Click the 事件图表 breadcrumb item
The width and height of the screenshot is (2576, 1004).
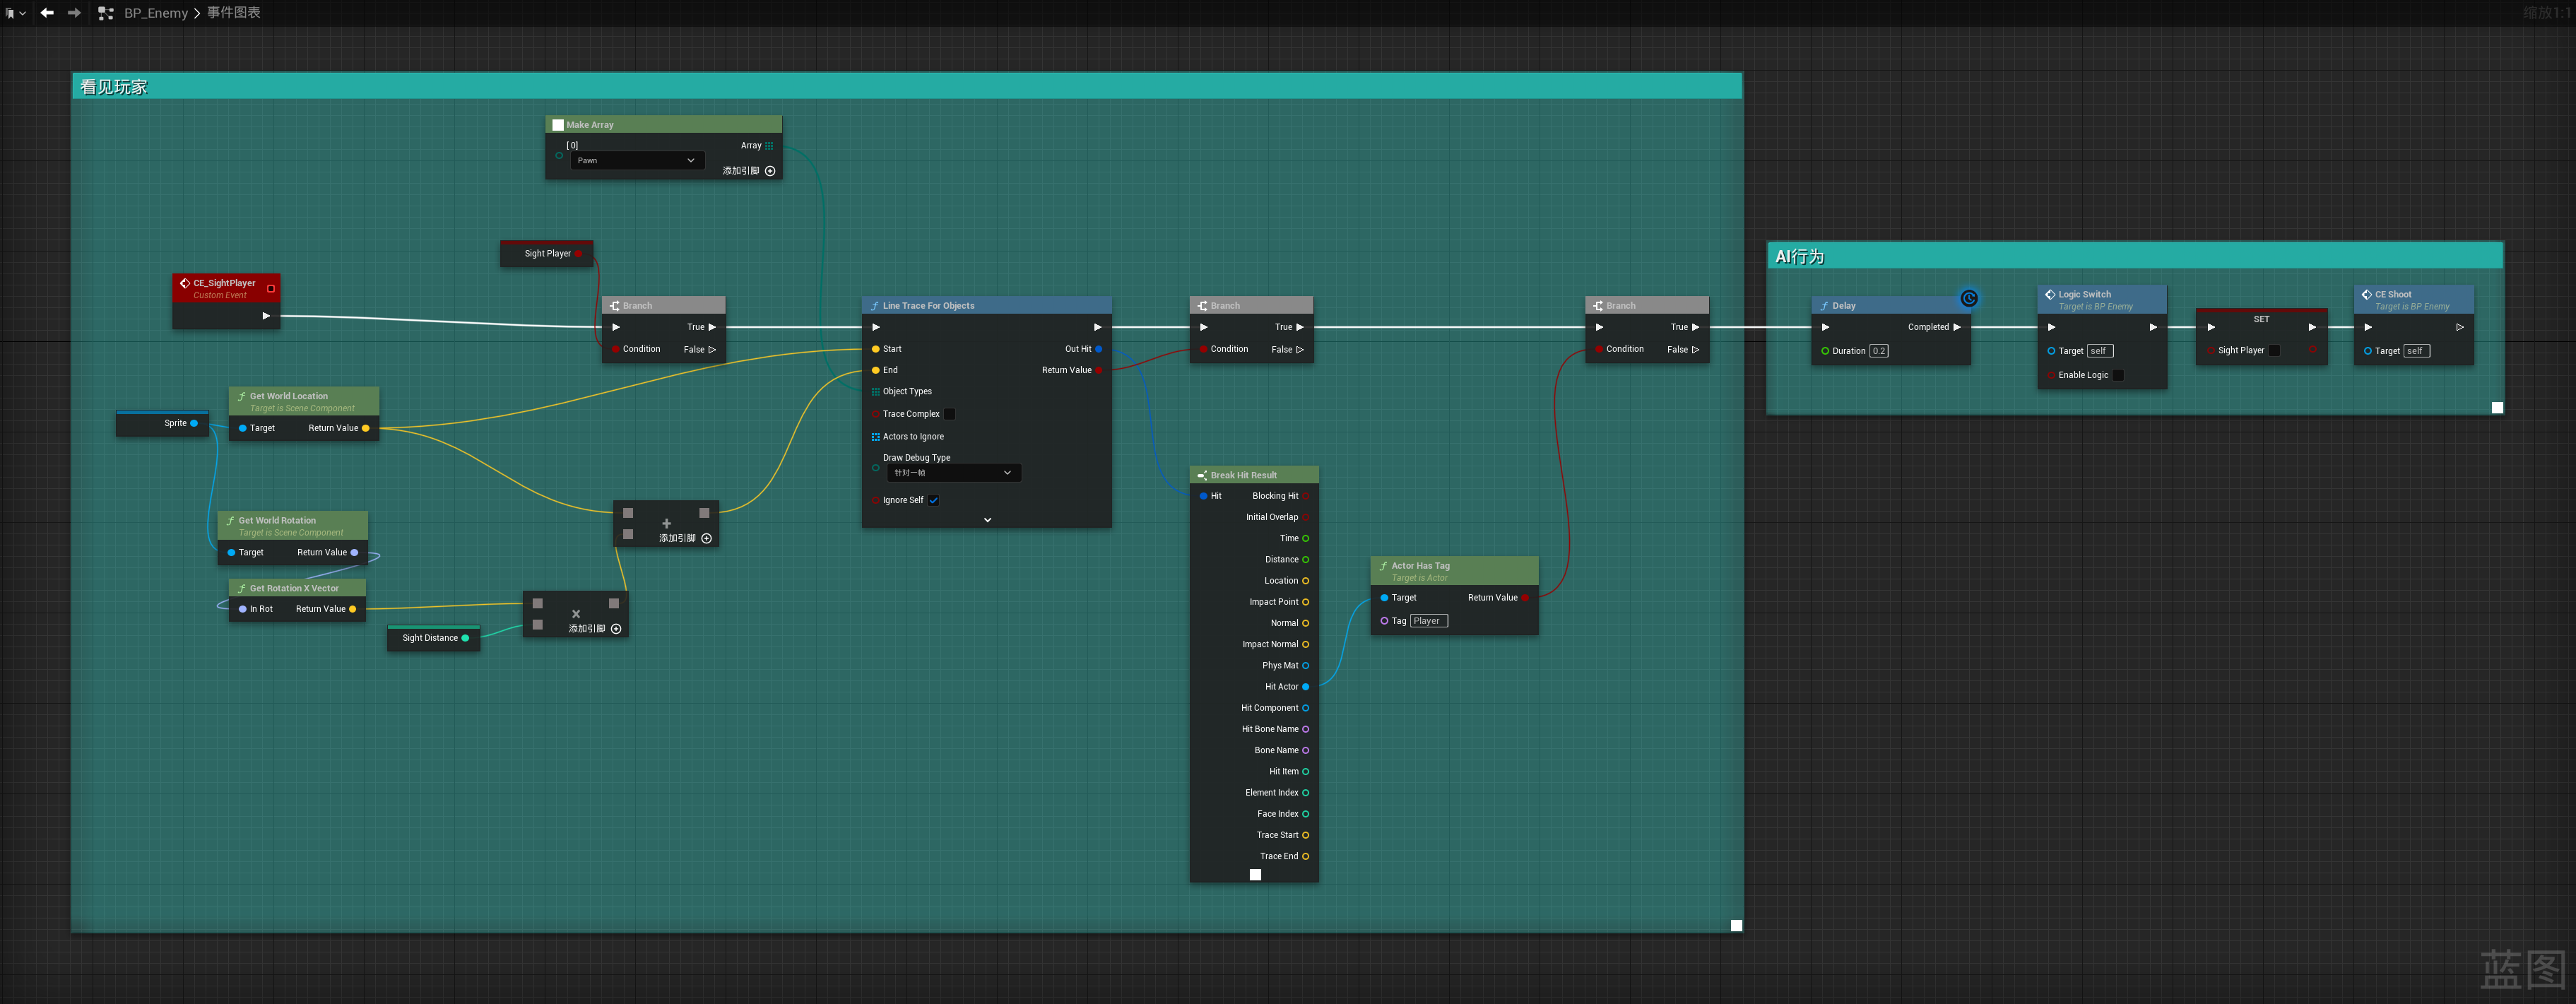(x=234, y=13)
